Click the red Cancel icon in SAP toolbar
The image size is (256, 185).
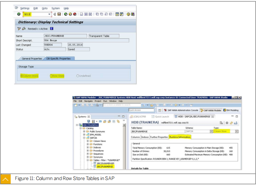coord(75,14)
